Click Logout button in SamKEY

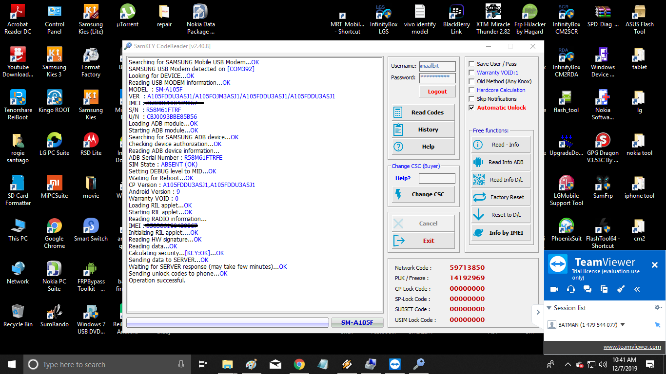(x=437, y=91)
